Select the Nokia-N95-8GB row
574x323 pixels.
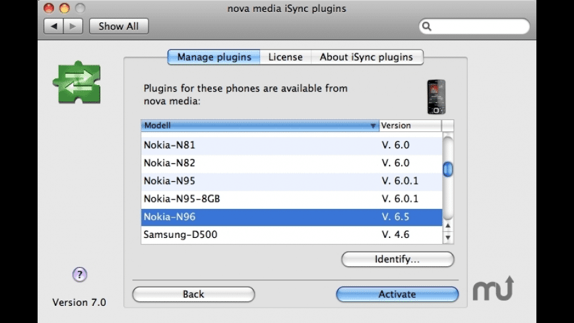click(292, 199)
